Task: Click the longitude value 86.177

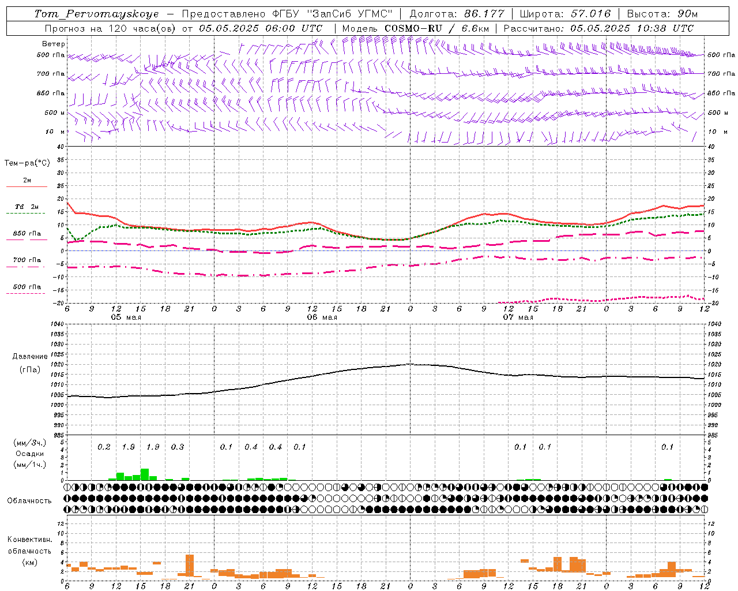Action: pyautogui.click(x=484, y=14)
